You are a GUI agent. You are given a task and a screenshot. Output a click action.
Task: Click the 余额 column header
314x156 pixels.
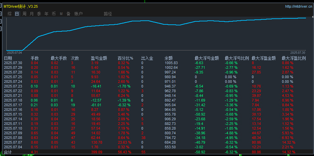(168, 58)
